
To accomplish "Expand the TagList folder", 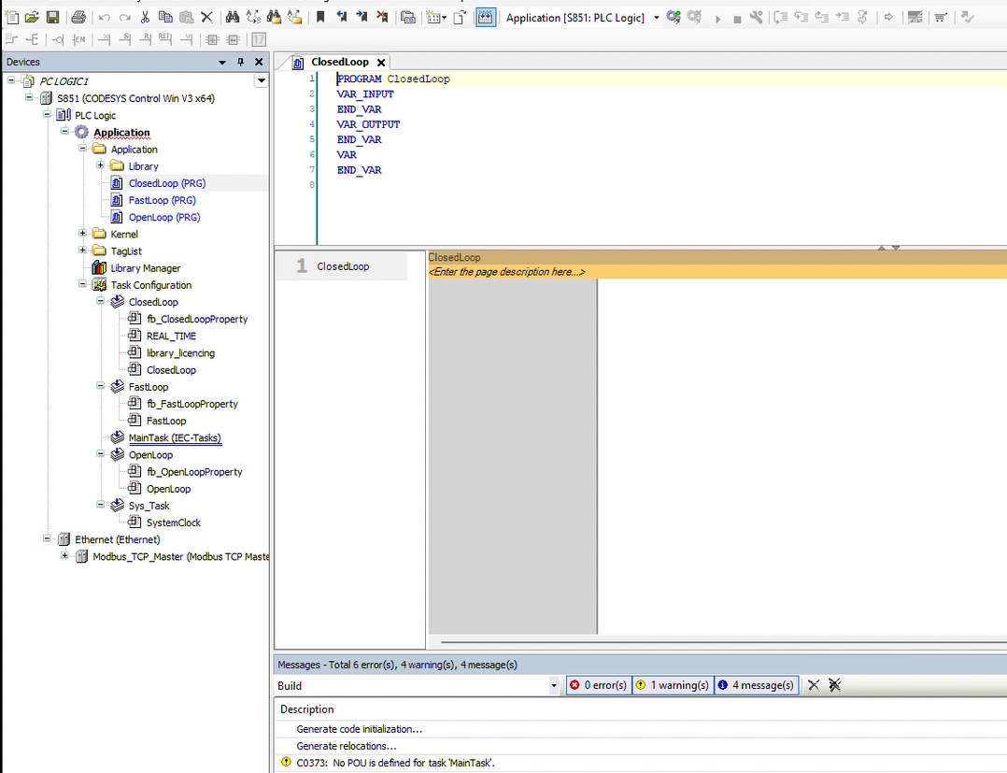I will 82,250.
